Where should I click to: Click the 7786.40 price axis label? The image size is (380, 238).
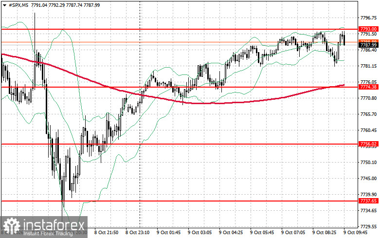pos(368,50)
